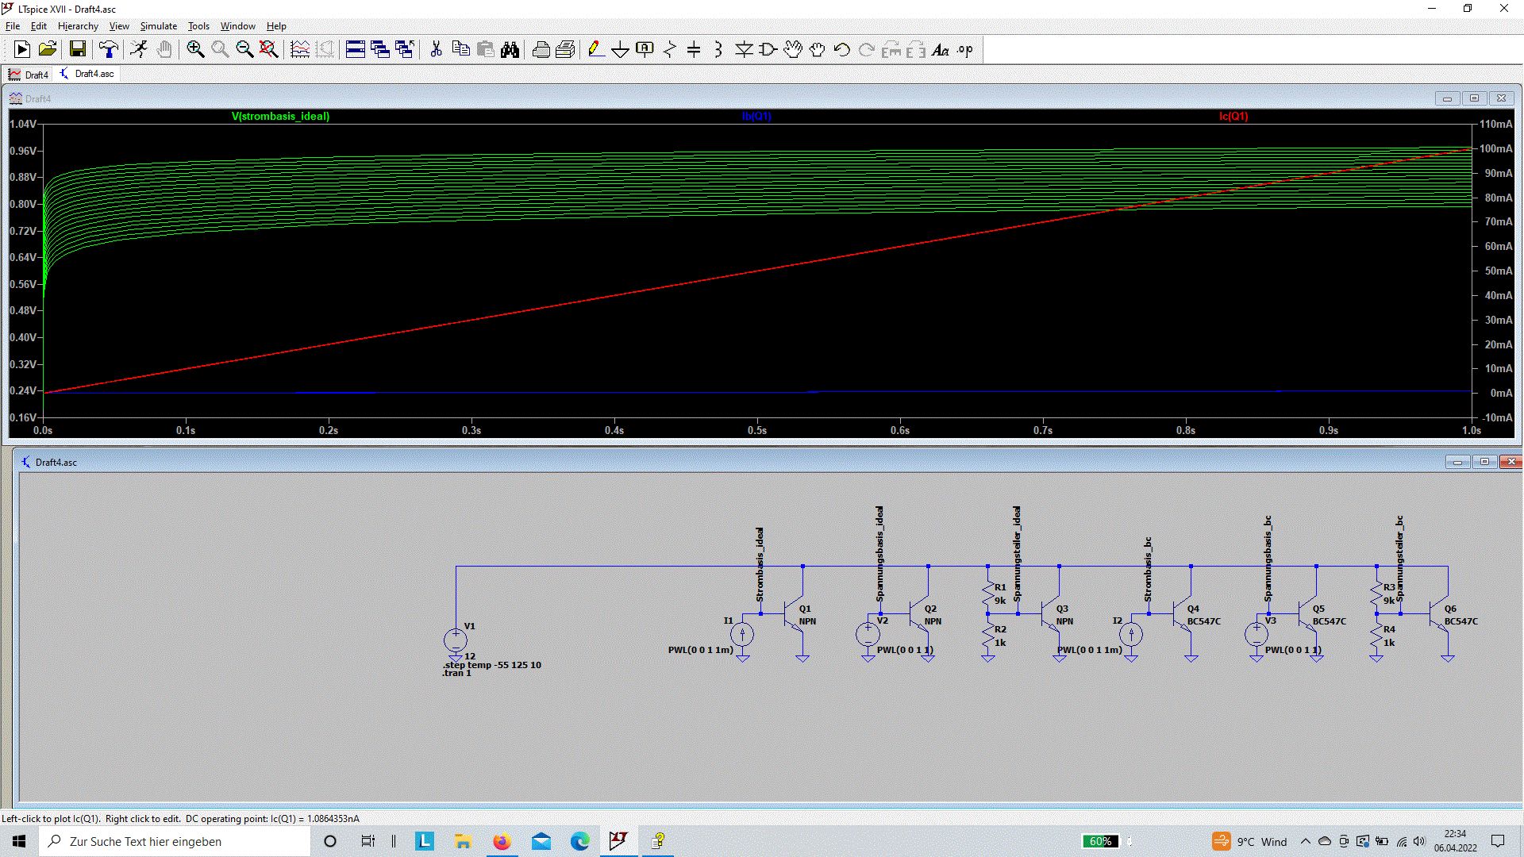Open the Simulate menu
This screenshot has height=857, width=1524.
[x=158, y=26]
